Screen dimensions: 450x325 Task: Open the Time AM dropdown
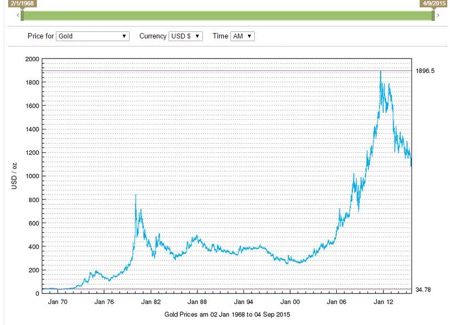(x=242, y=36)
